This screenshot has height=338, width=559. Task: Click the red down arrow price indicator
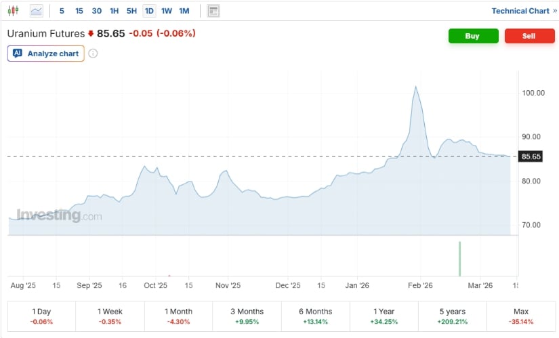(x=91, y=34)
